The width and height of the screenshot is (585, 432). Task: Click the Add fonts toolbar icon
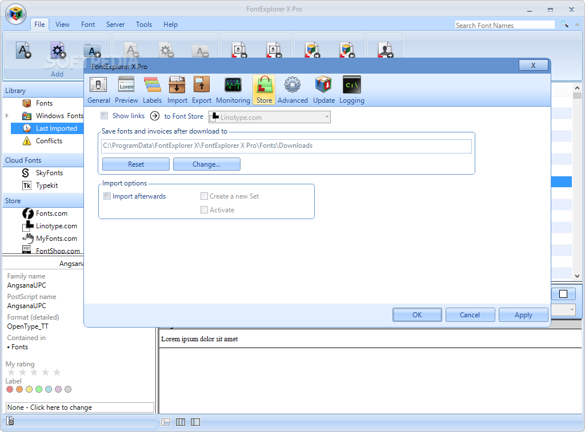pos(23,50)
